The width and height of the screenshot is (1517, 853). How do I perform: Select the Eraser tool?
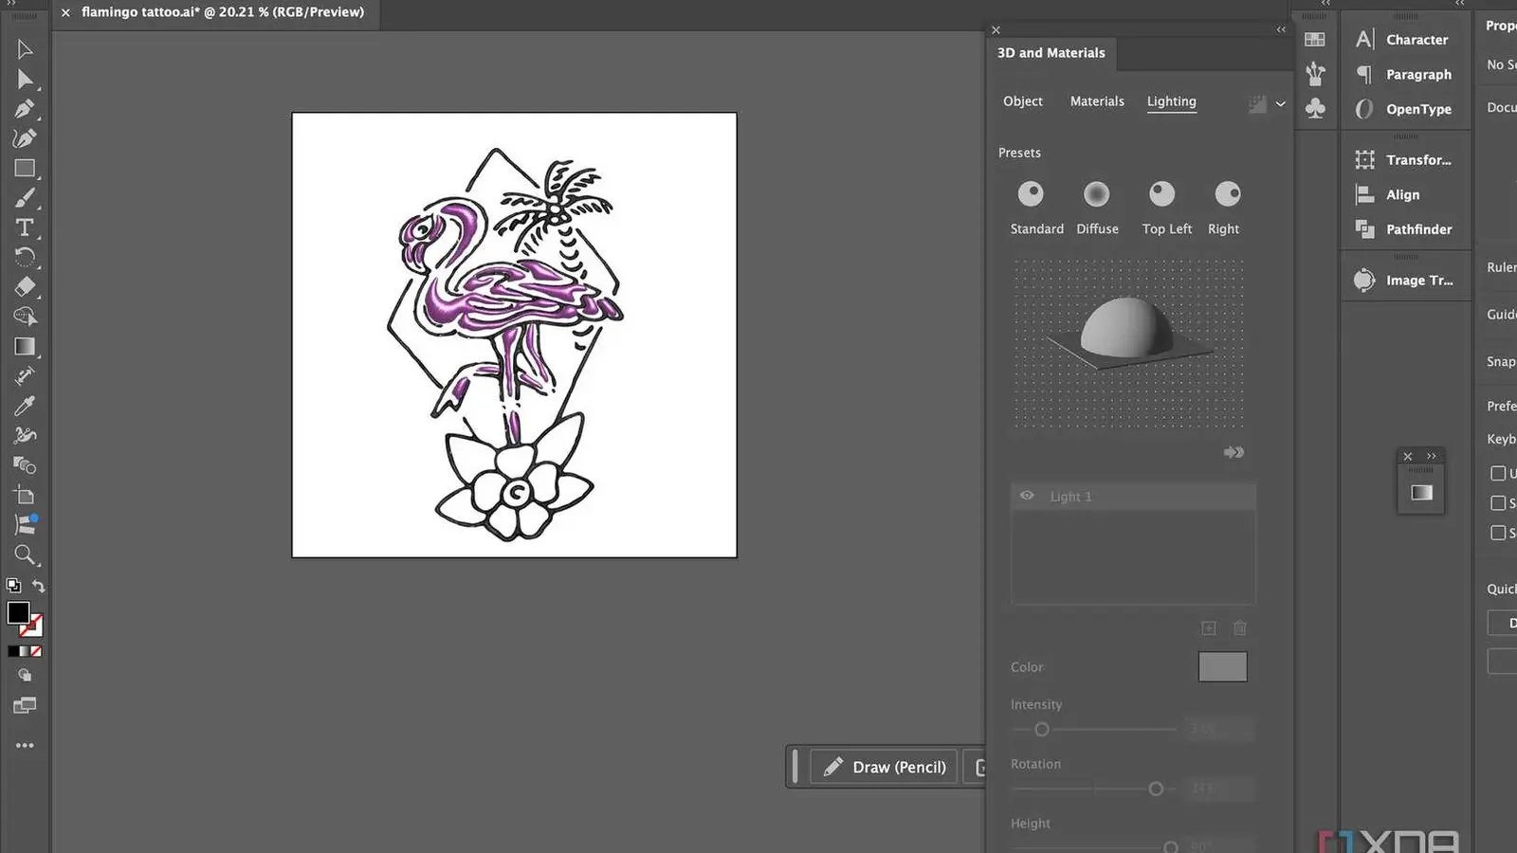pos(25,286)
